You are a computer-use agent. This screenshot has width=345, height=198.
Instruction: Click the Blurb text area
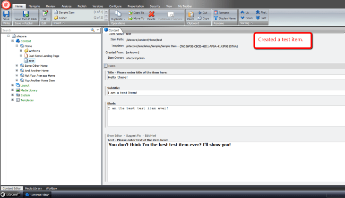click(226, 116)
